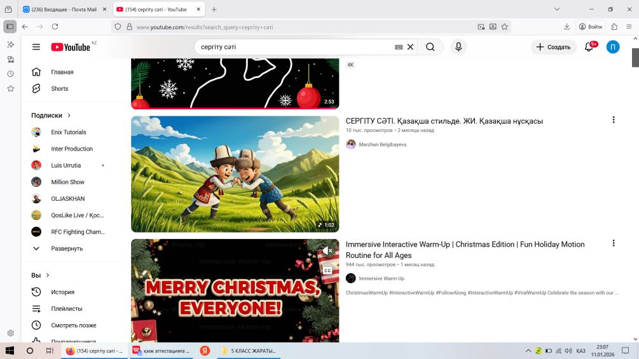Open Inter Production channel
Image resolution: width=639 pixels, height=359 pixels.
coord(69,149)
